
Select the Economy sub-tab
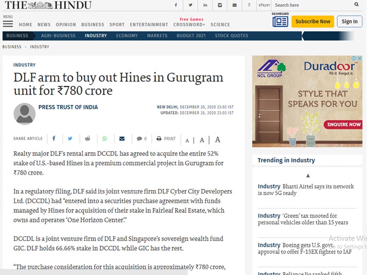point(127,36)
